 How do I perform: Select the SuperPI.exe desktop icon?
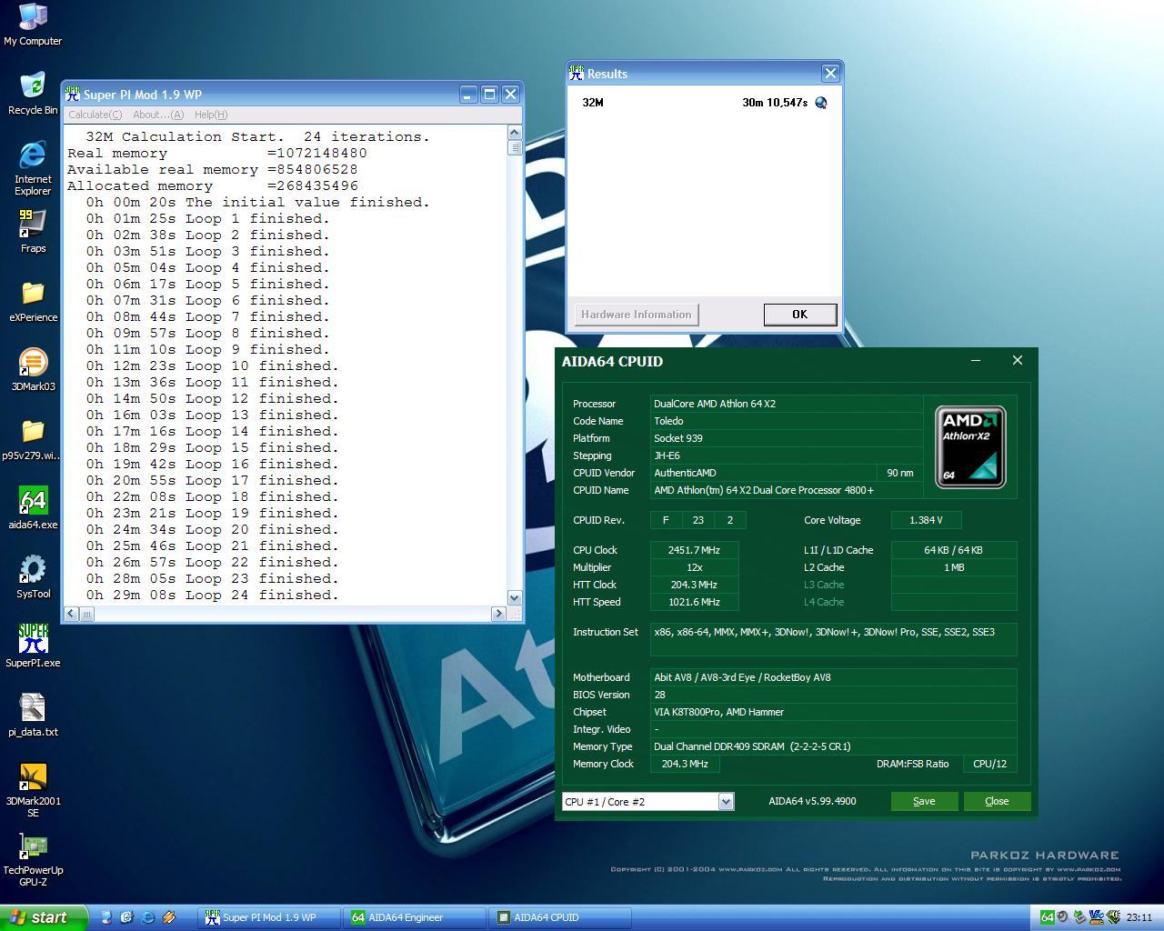(33, 640)
